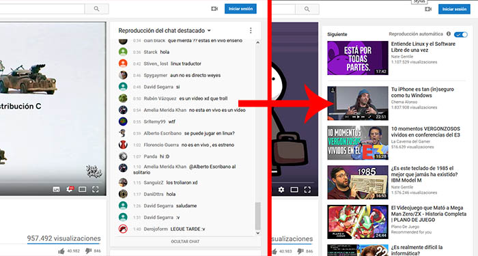This screenshot has height=256, width=478.
Task: Click the search magnifier in the right window
Action: pos(307,9)
